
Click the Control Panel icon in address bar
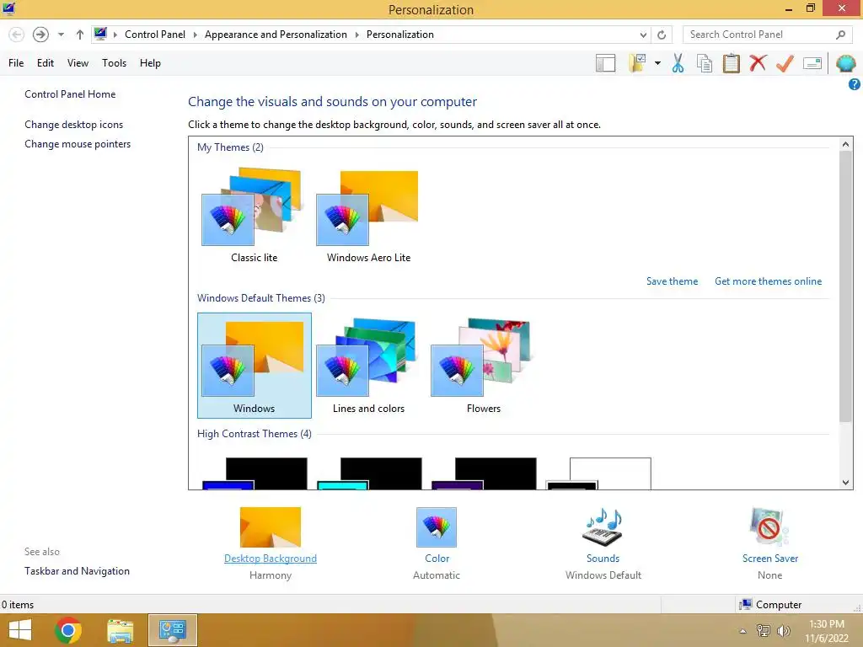click(x=100, y=34)
